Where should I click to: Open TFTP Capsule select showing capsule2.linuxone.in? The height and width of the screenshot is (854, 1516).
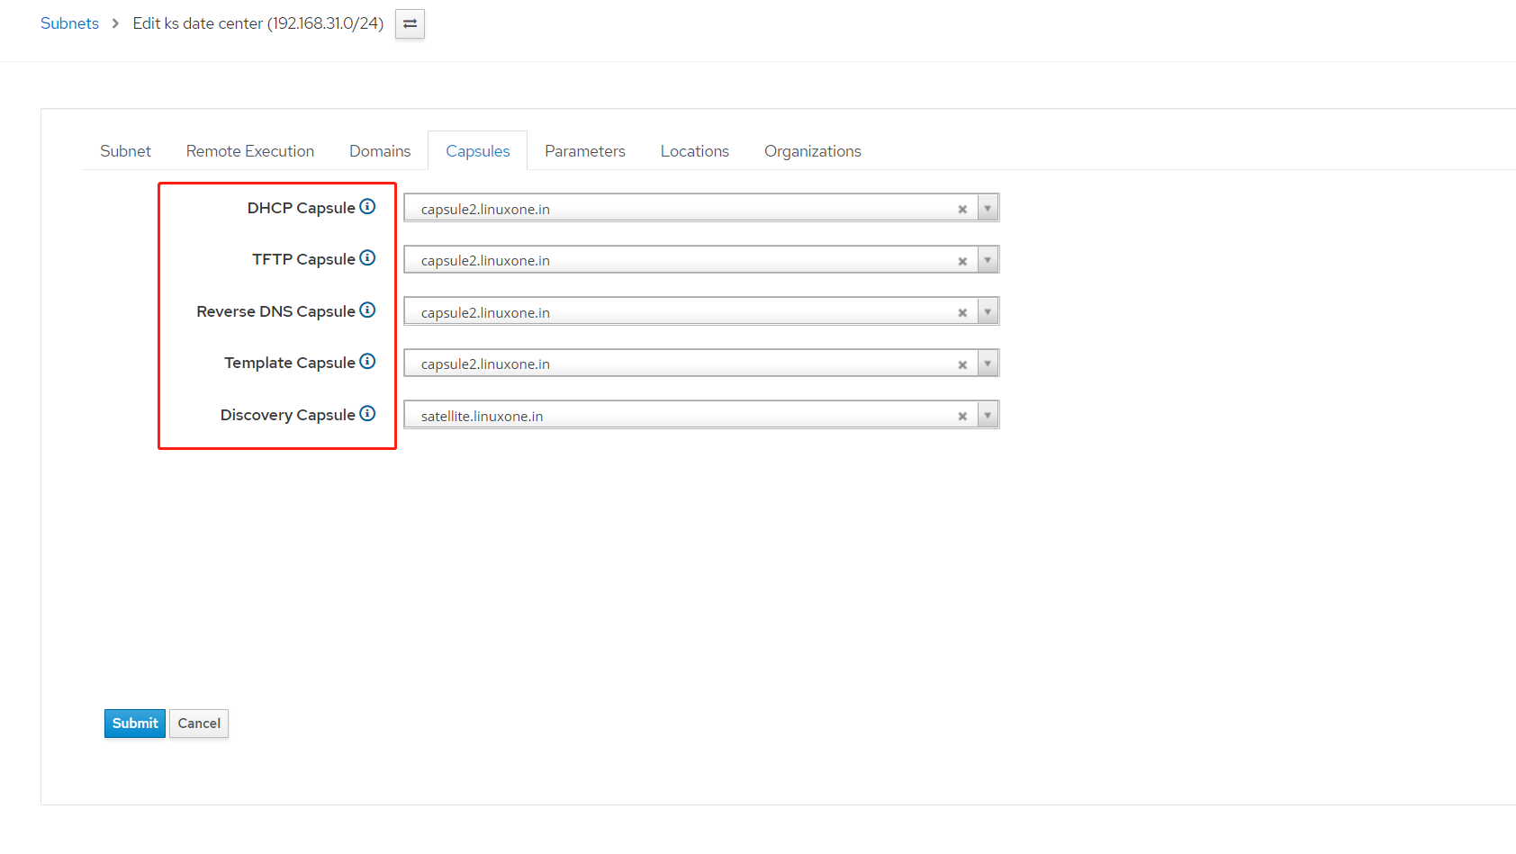(x=701, y=260)
